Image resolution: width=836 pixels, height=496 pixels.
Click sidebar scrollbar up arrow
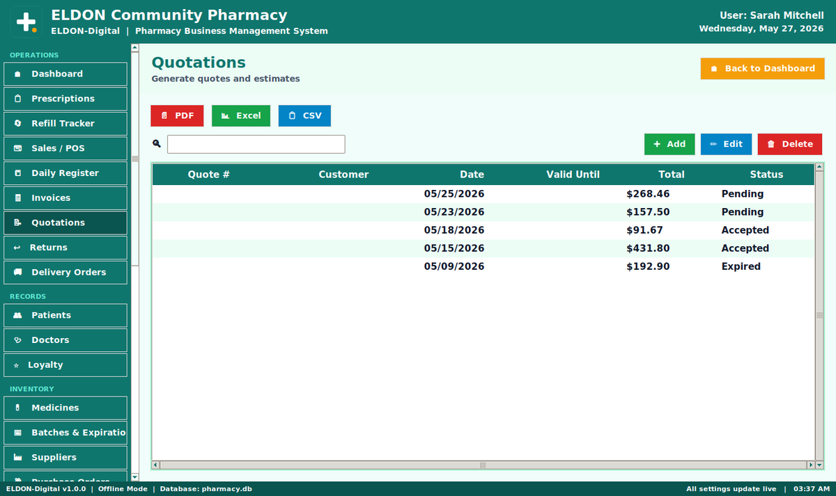coord(135,48)
